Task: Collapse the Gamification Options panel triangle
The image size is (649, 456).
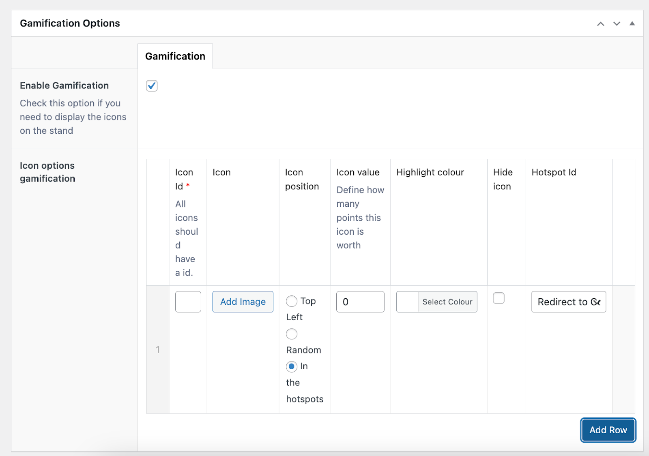Action: tap(632, 24)
